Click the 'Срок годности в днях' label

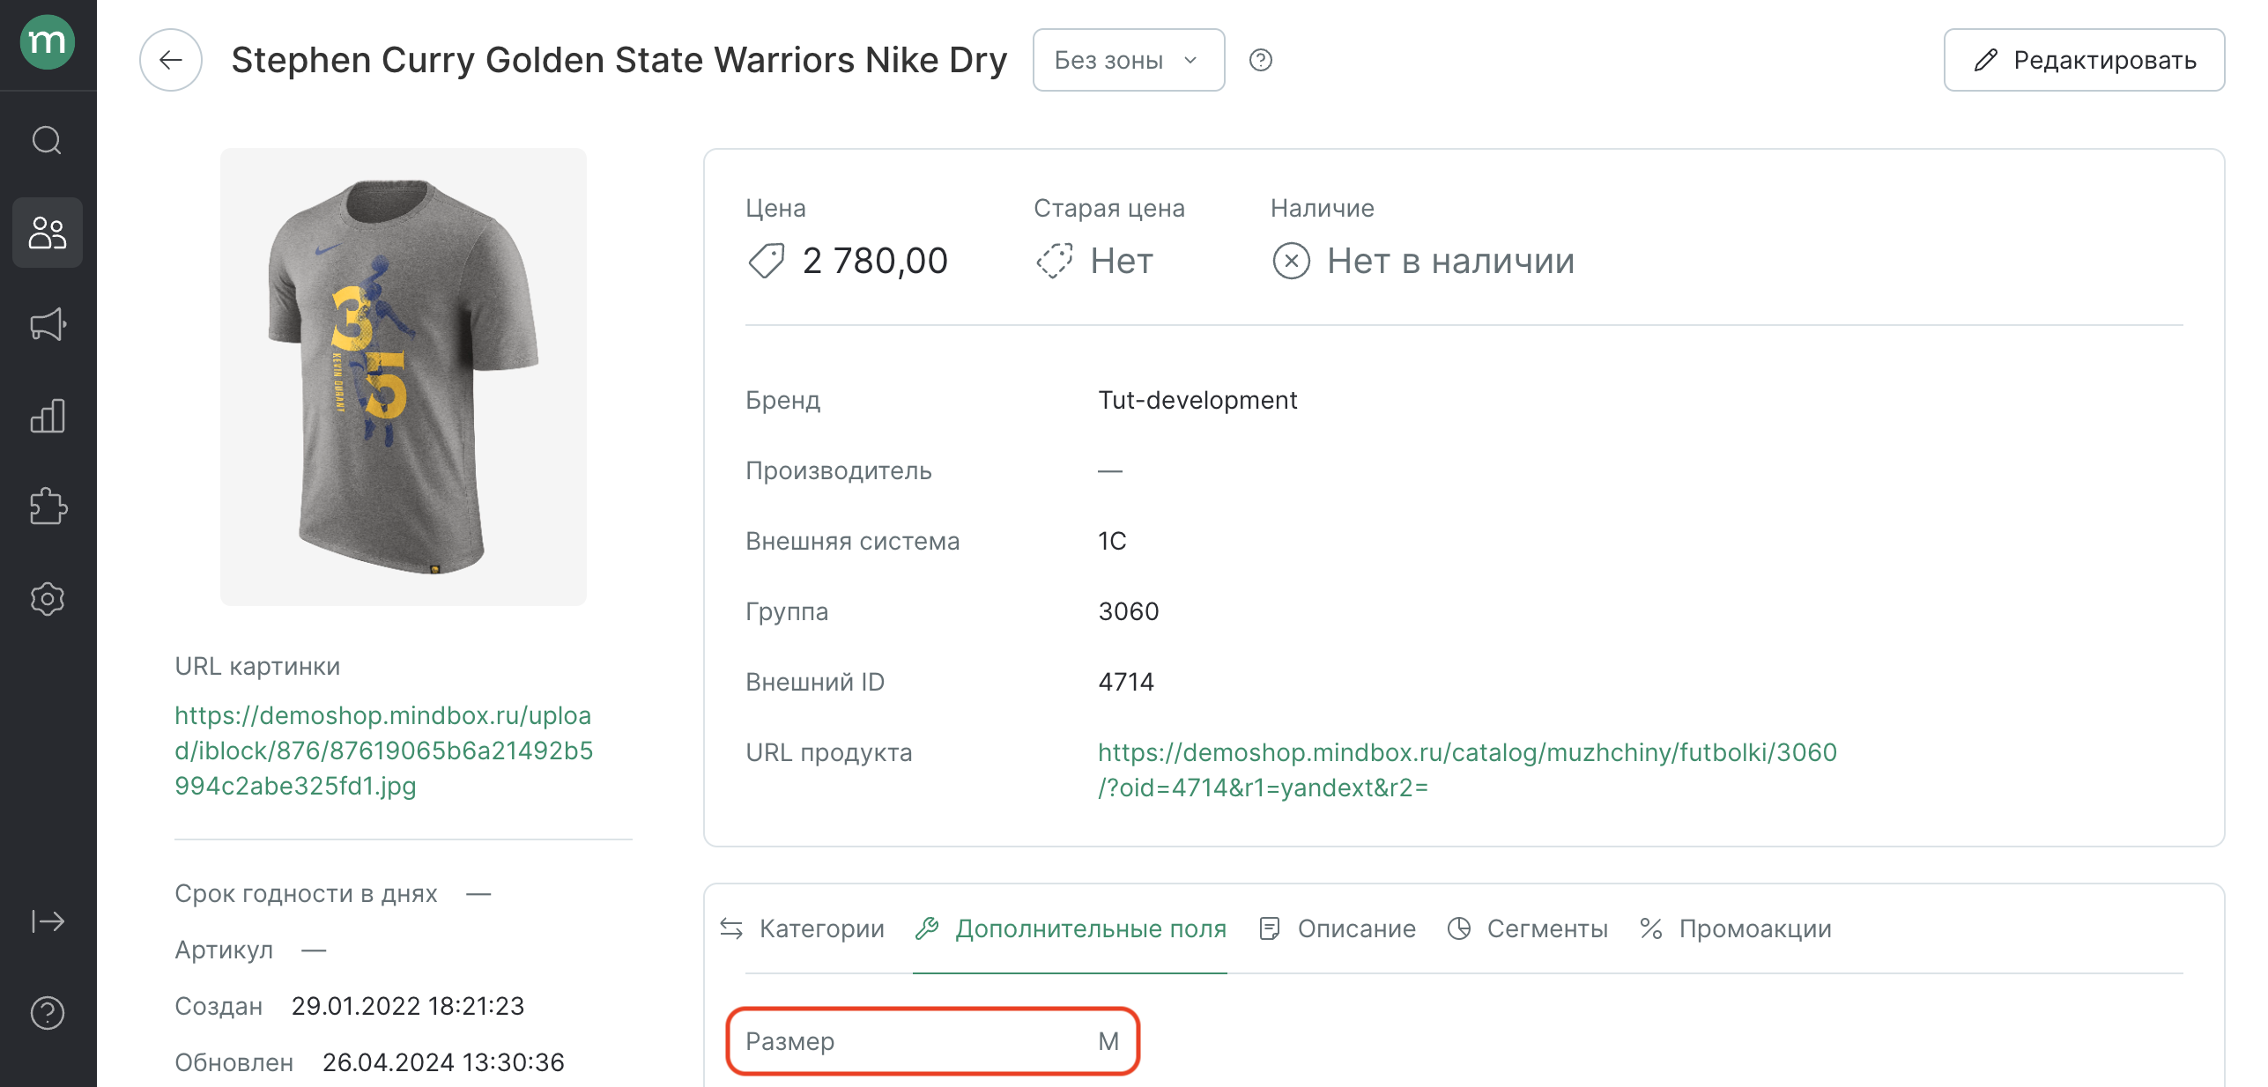306,893
